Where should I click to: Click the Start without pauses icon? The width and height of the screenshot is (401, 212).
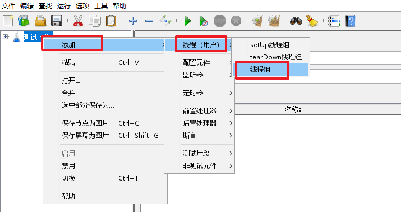pos(204,21)
